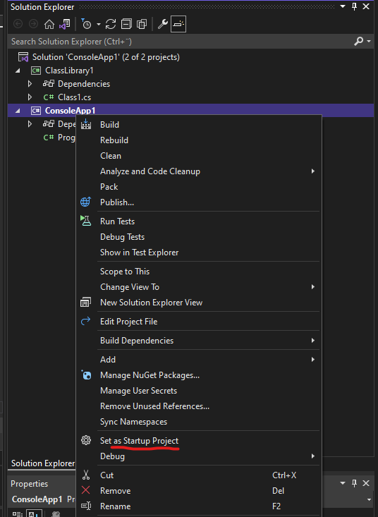Click the Properties wrench icon in toolbar
The height and width of the screenshot is (517, 378).
[162, 24]
